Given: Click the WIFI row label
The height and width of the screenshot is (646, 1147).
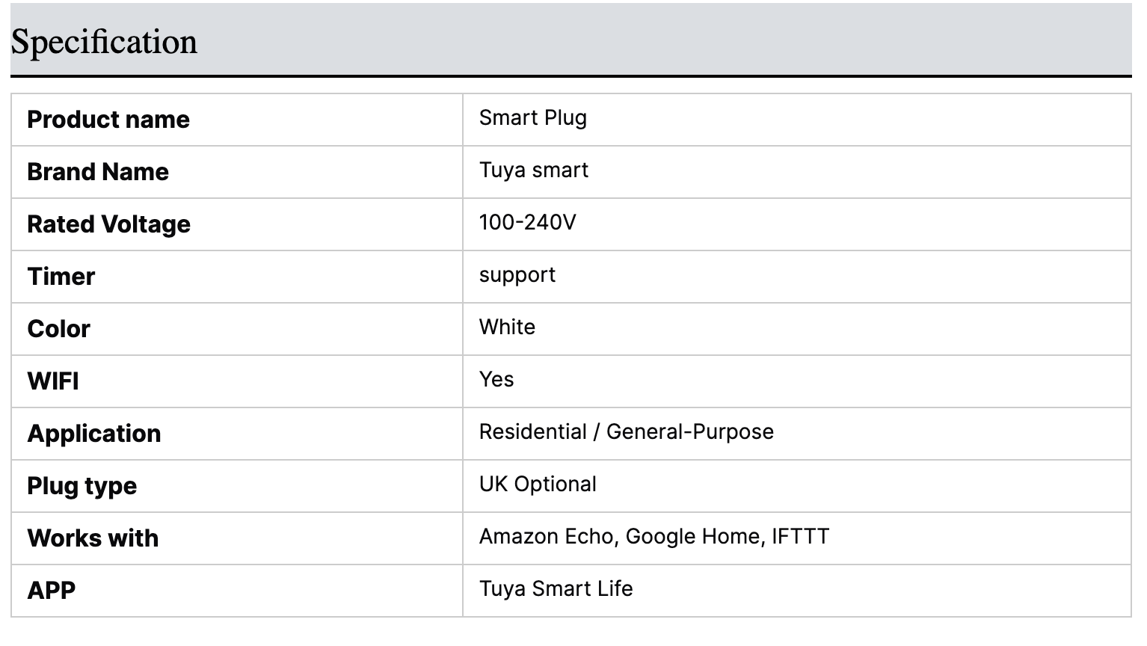Looking at the screenshot, I should pyautogui.click(x=53, y=381).
